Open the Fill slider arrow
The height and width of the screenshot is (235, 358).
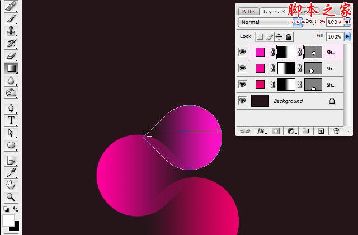tap(347, 36)
